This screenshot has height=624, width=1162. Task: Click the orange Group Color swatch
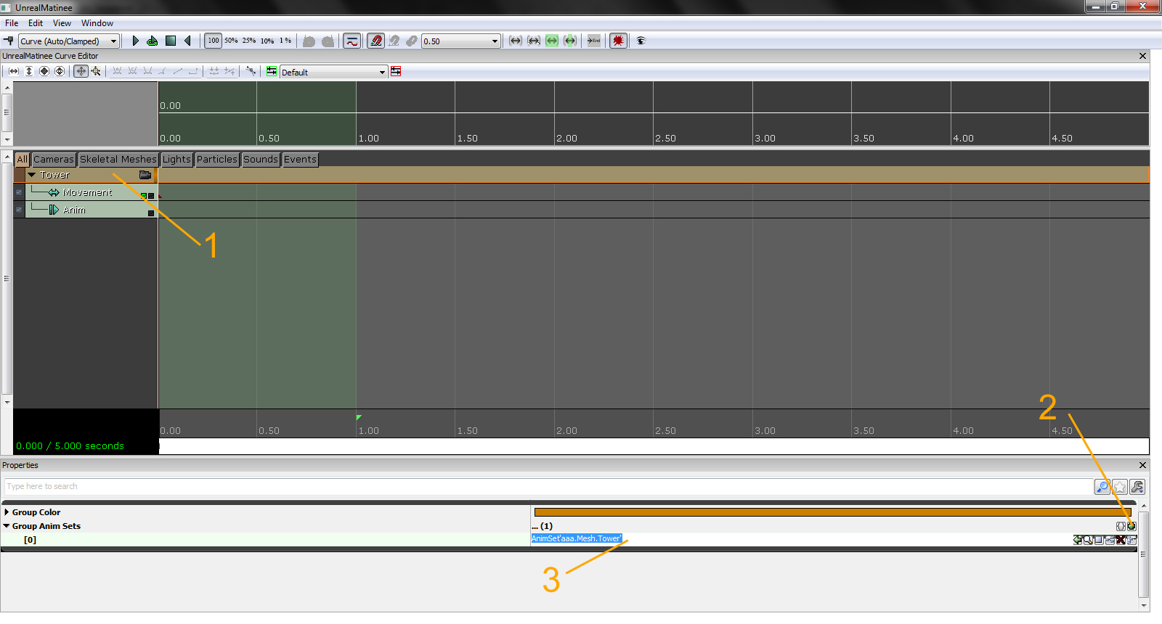[x=832, y=512]
